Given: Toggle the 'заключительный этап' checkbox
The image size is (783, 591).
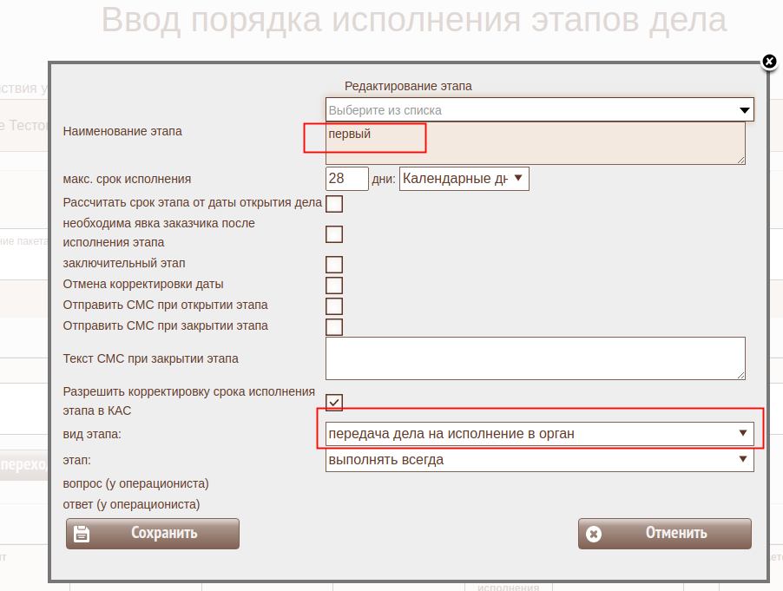Looking at the screenshot, I should click(x=334, y=265).
